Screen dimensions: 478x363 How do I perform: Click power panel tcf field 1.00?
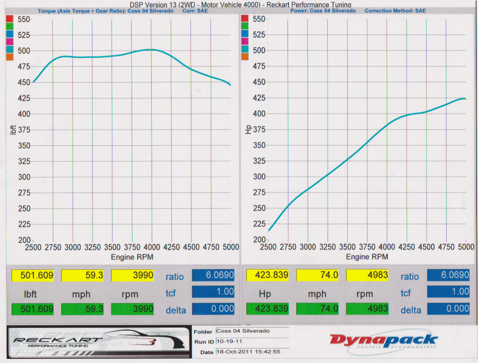pos(449,292)
